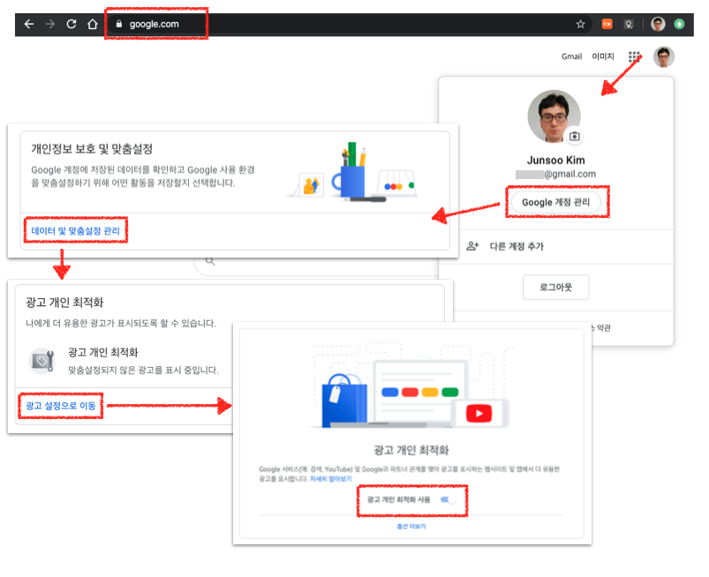Viewport: 709px width, 577px height.
Task: Open the Google apps grid
Action: (x=634, y=56)
